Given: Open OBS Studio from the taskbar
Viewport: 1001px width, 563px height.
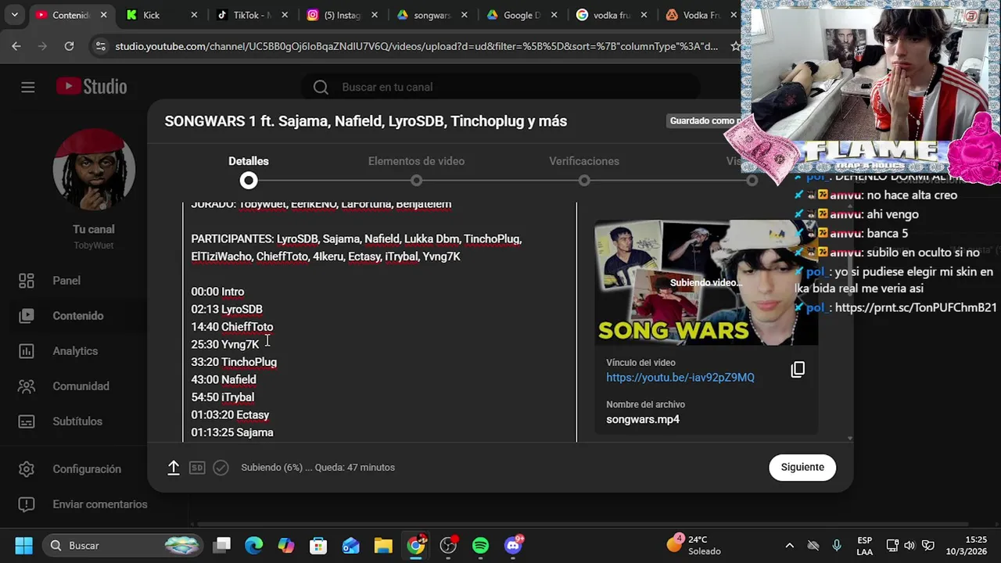Looking at the screenshot, I should pyautogui.click(x=448, y=545).
